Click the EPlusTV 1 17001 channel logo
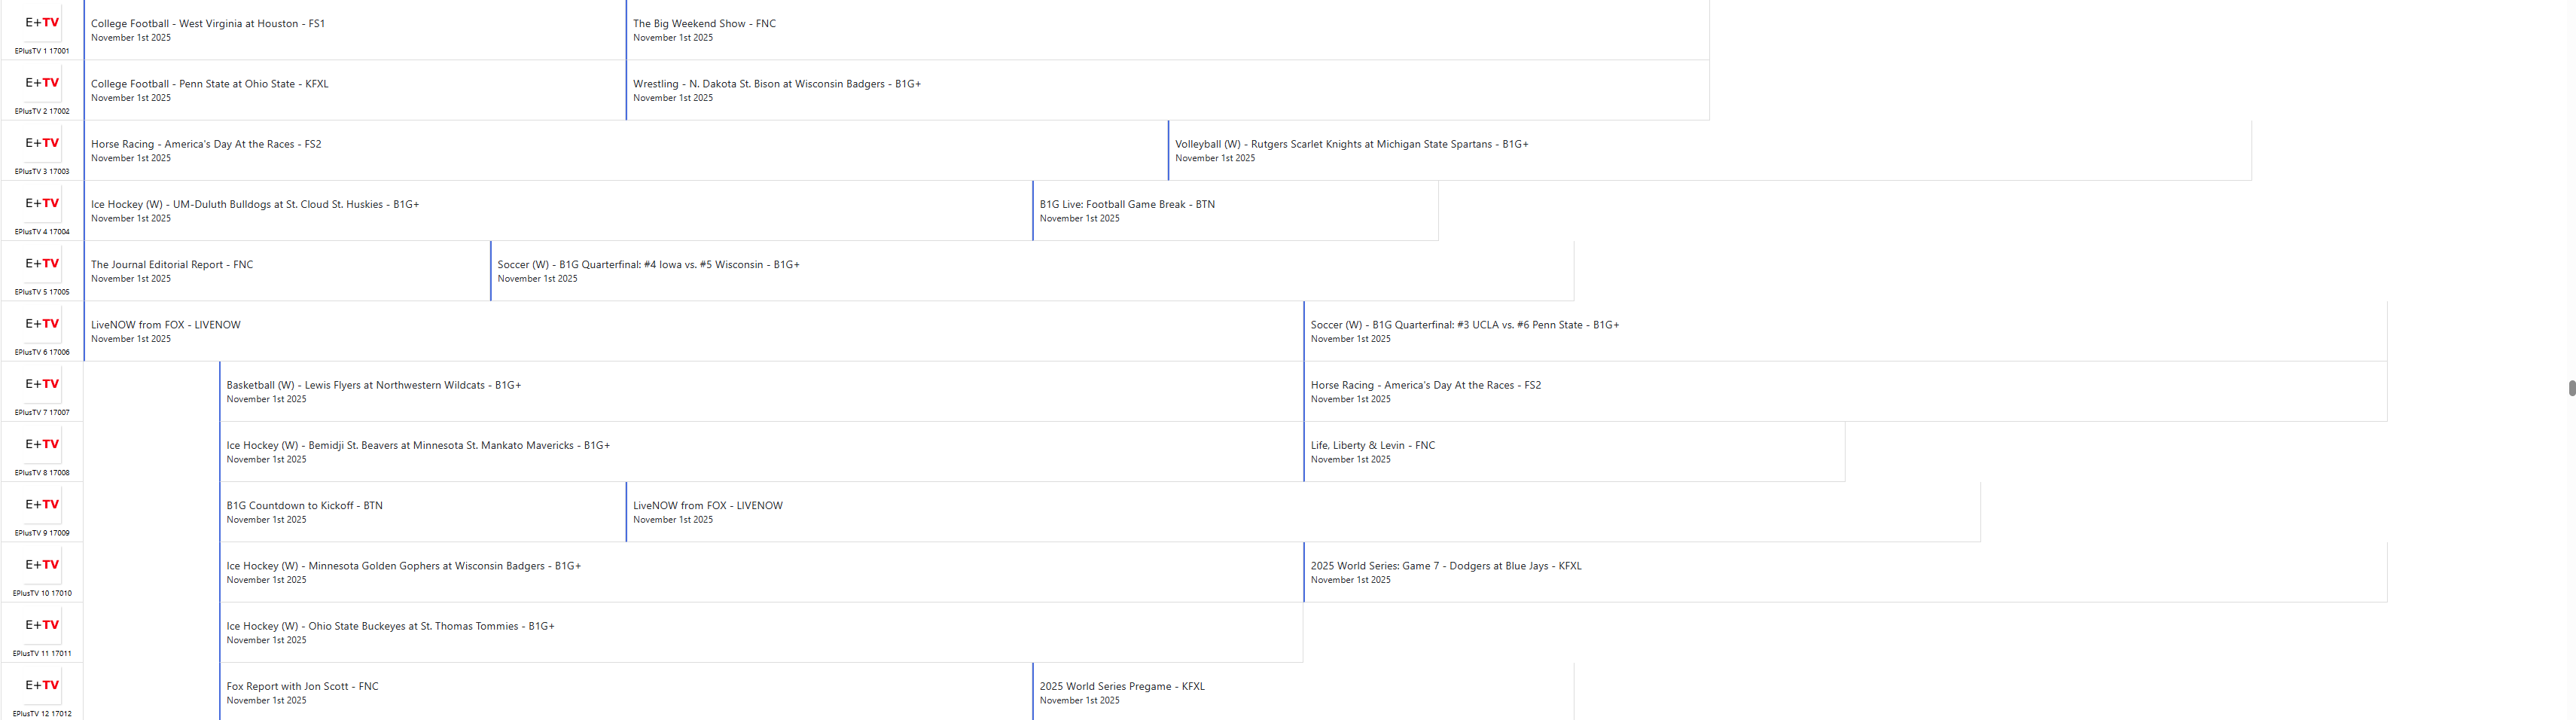This screenshot has width=2576, height=720. [x=42, y=23]
